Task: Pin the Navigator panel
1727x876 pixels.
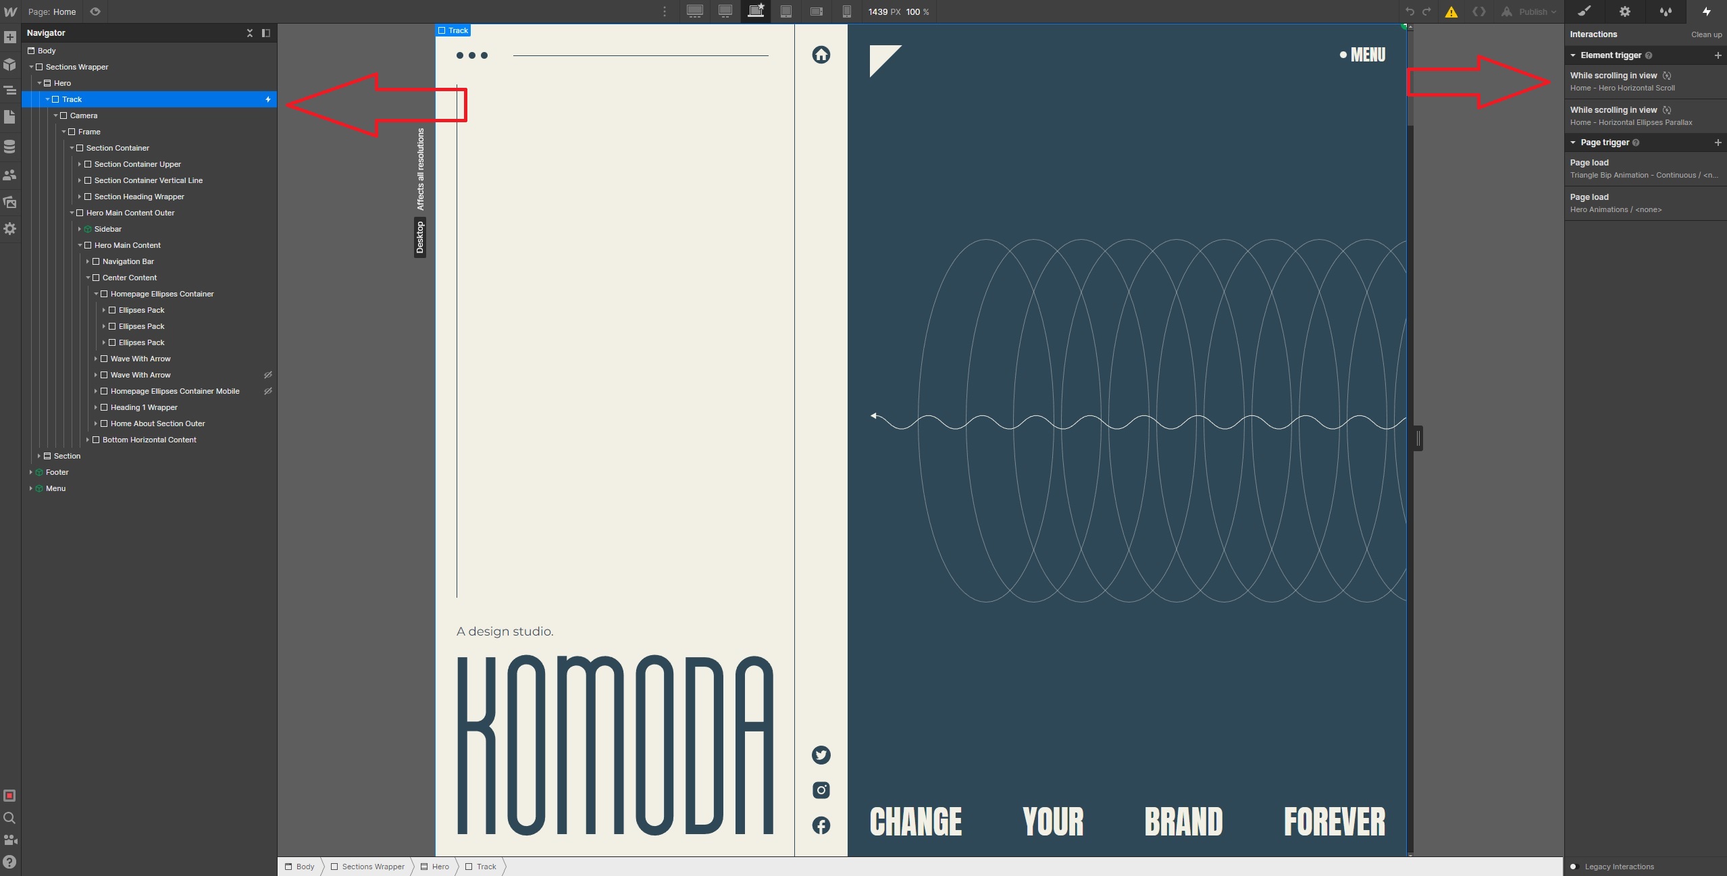Action: point(266,32)
